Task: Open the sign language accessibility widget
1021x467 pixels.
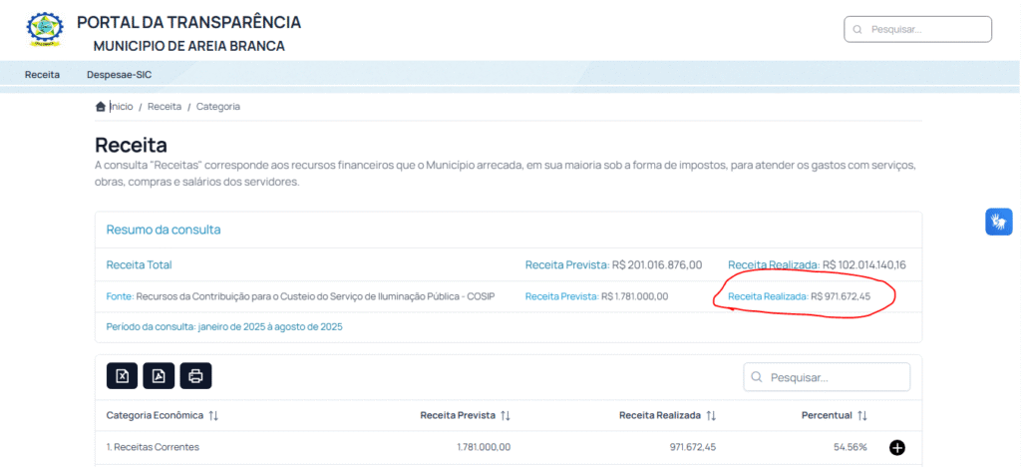Action: (x=998, y=222)
